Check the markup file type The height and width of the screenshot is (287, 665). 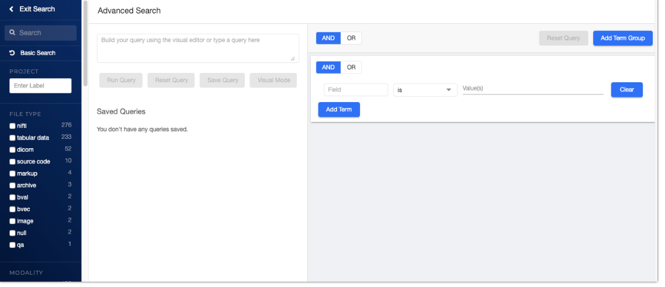pyautogui.click(x=12, y=174)
